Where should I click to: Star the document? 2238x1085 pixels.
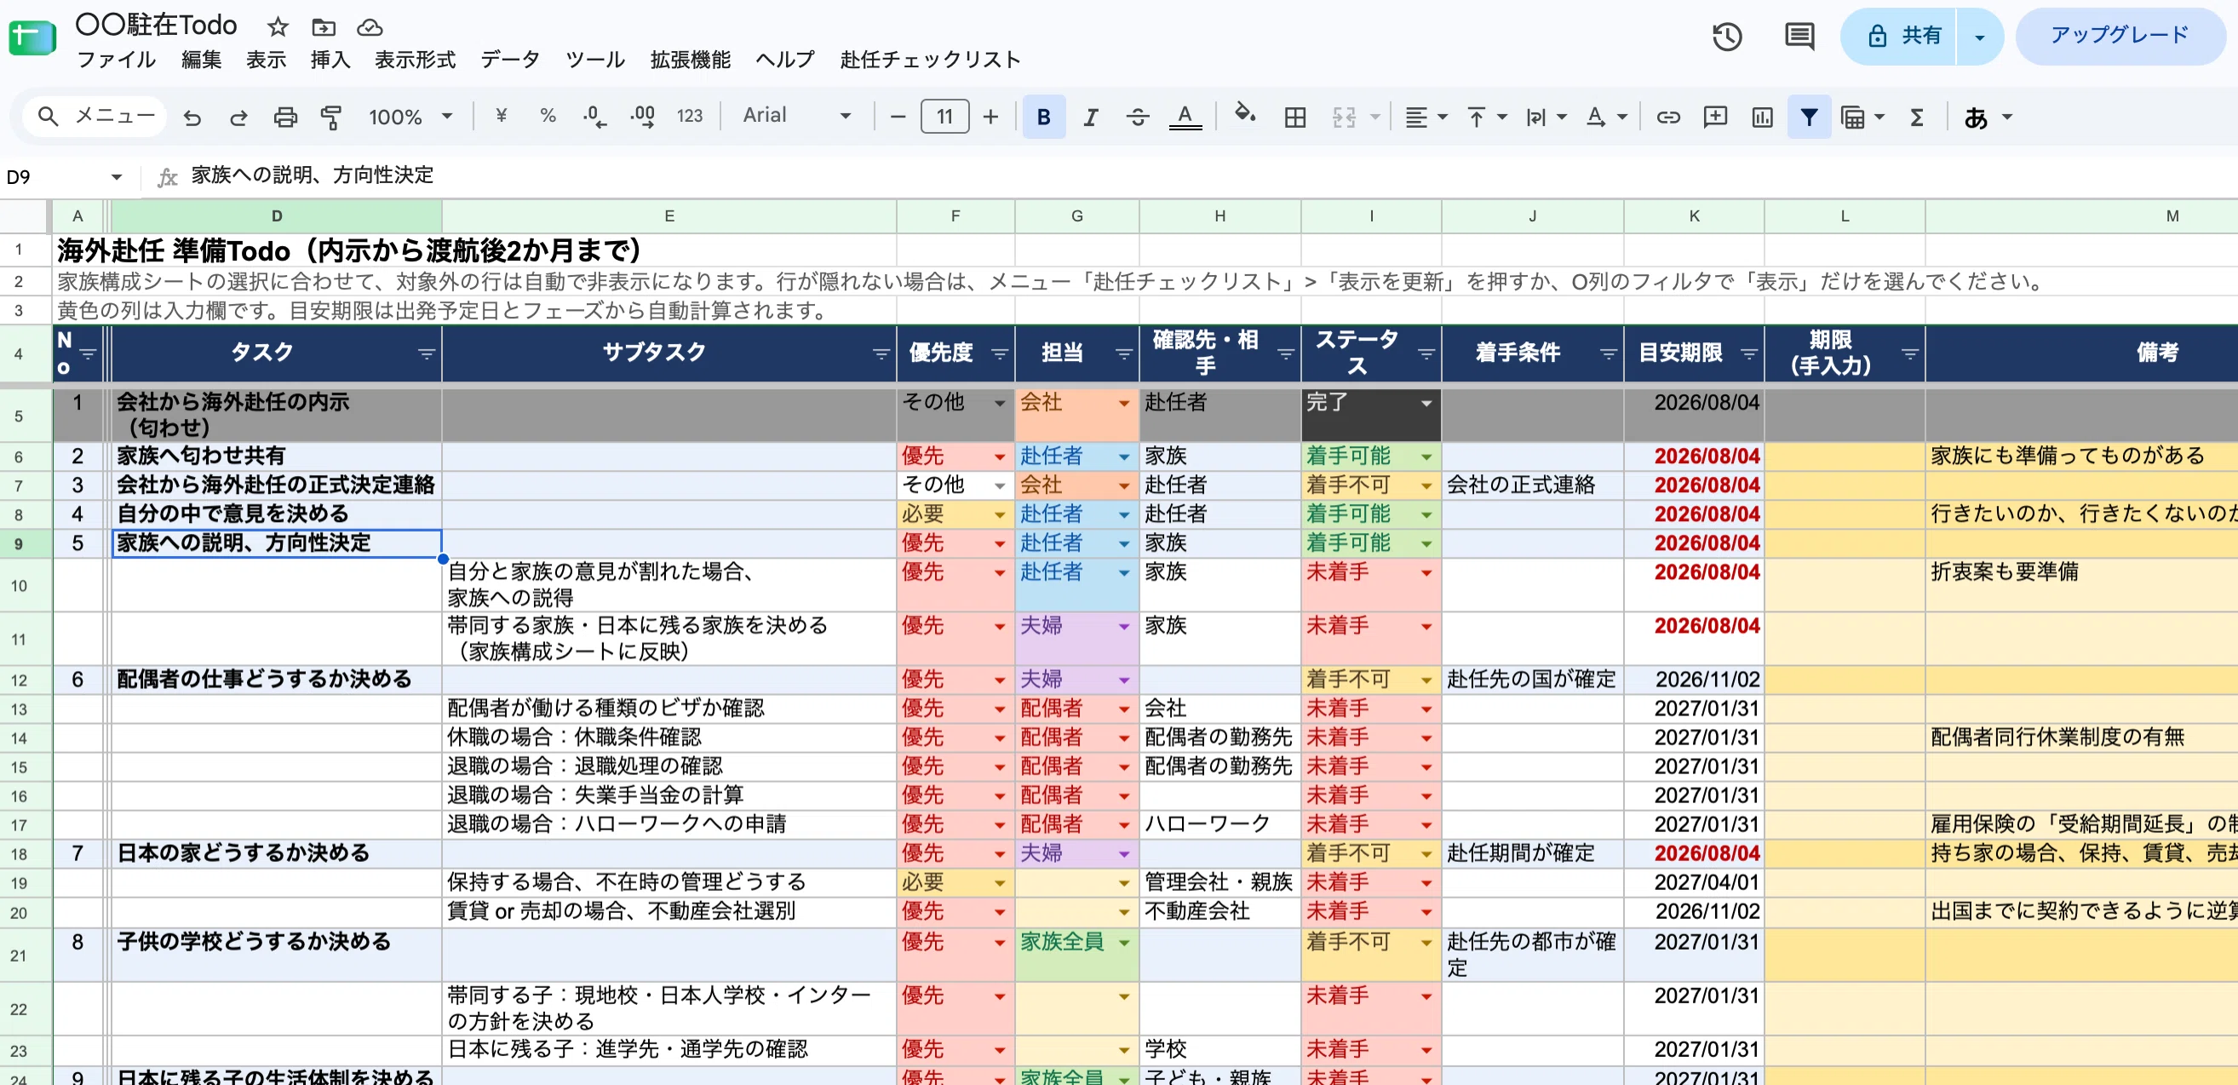tap(277, 27)
